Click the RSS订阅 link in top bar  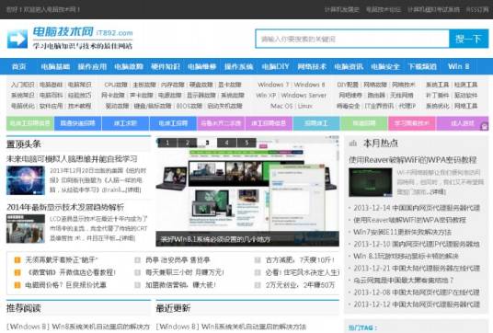(x=477, y=10)
